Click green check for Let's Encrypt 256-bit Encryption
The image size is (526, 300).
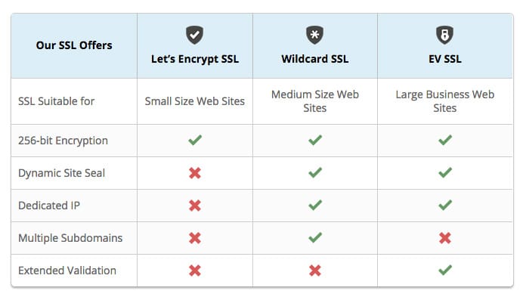(195, 140)
